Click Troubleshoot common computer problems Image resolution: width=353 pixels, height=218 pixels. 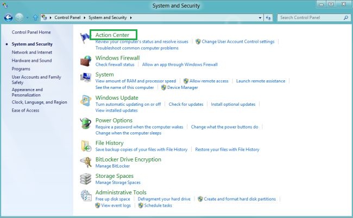pyautogui.click(x=137, y=48)
